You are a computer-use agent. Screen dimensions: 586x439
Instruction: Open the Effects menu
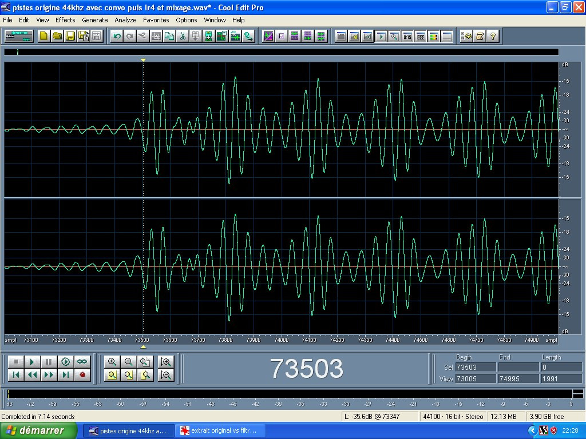tap(65, 20)
